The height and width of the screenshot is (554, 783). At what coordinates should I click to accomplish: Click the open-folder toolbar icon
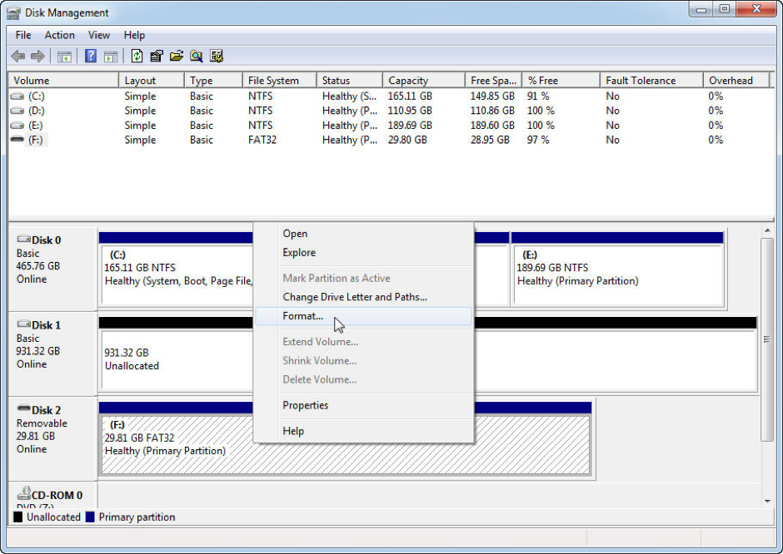coord(177,56)
